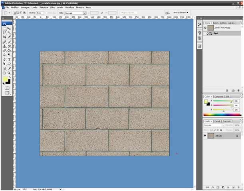The image size is (244, 191).
Task: Select the Rectangular Marquee tool in toolbox
Action: [4, 28]
